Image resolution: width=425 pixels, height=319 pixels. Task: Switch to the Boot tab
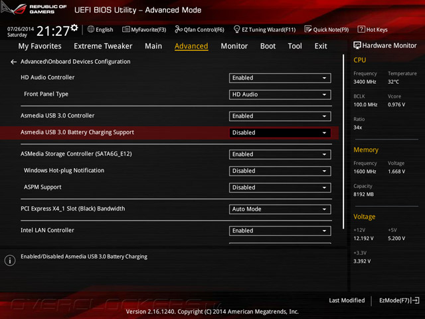268,46
